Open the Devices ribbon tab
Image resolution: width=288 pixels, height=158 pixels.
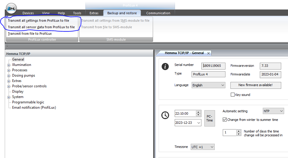pyautogui.click(x=28, y=13)
